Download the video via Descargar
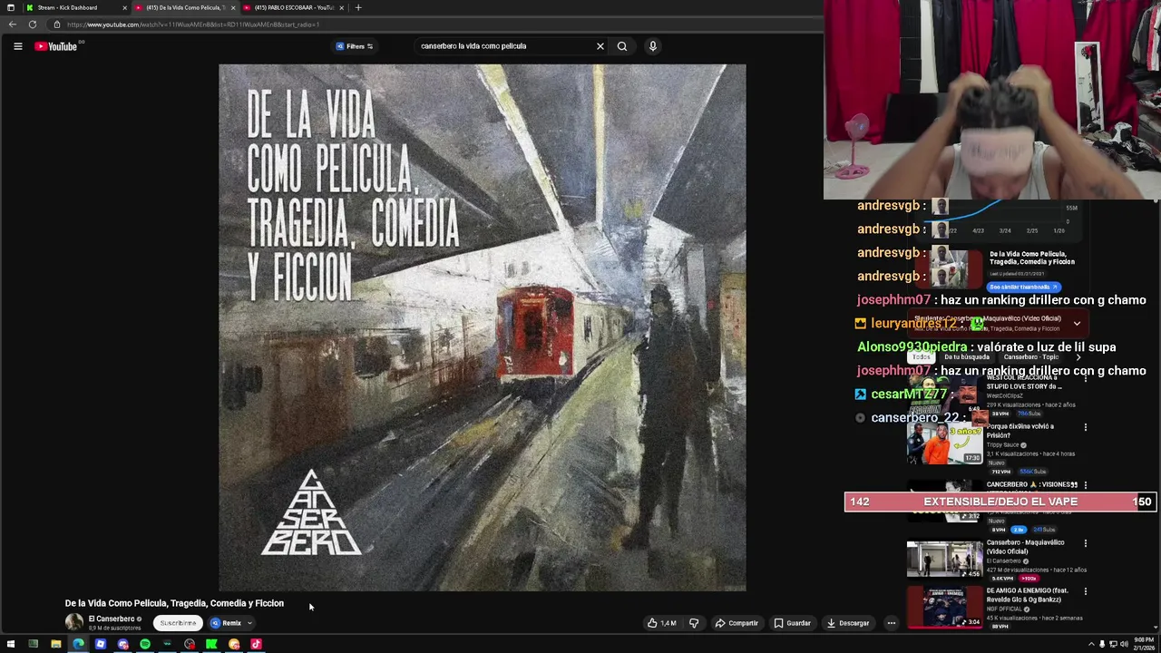This screenshot has height=653, width=1161. tap(848, 623)
